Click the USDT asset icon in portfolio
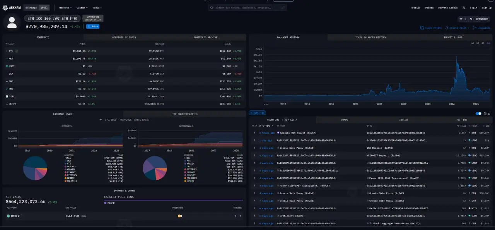495x230 pixels. [7, 66]
